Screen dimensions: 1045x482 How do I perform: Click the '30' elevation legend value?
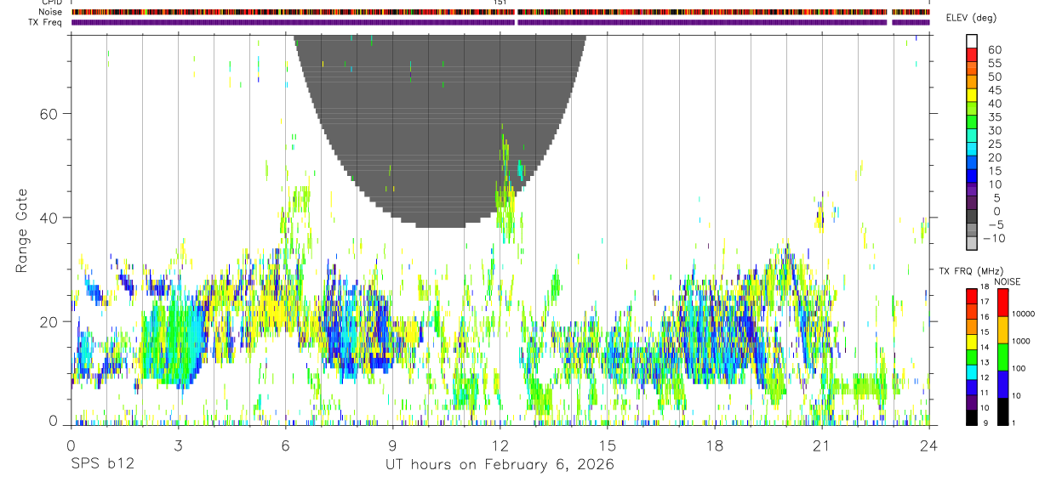tap(994, 131)
